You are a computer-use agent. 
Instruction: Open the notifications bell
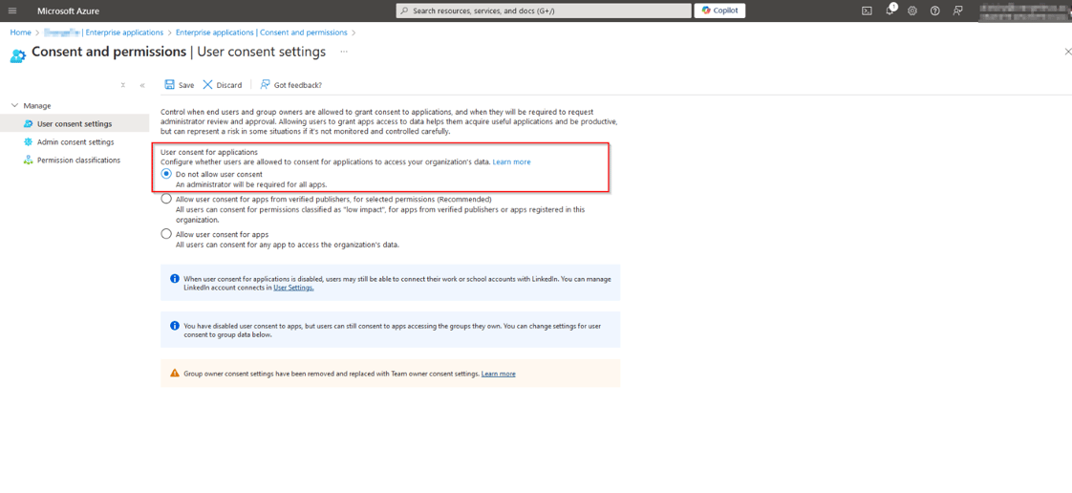890,11
